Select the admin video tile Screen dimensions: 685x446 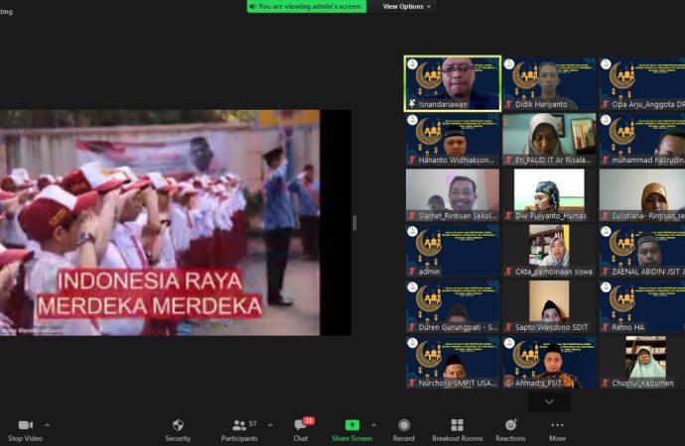tap(453, 251)
